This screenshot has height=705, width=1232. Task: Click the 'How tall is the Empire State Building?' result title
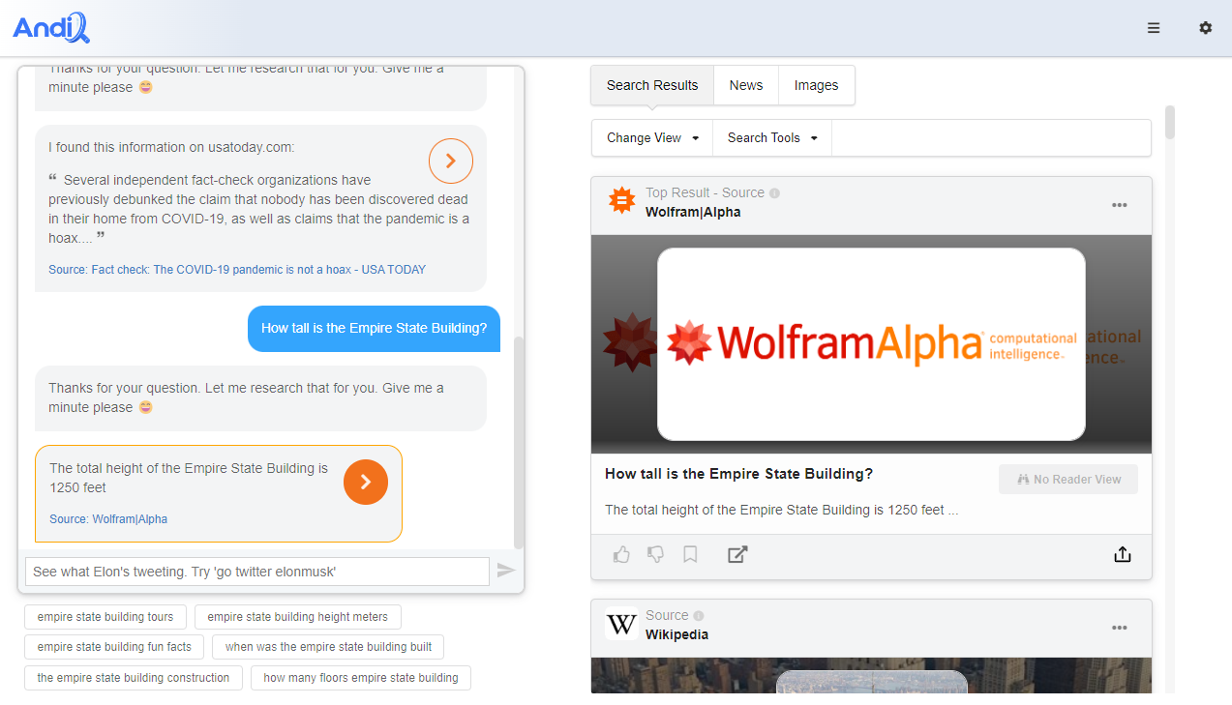[x=738, y=474]
